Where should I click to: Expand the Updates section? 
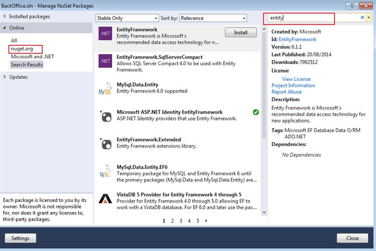click(5, 77)
